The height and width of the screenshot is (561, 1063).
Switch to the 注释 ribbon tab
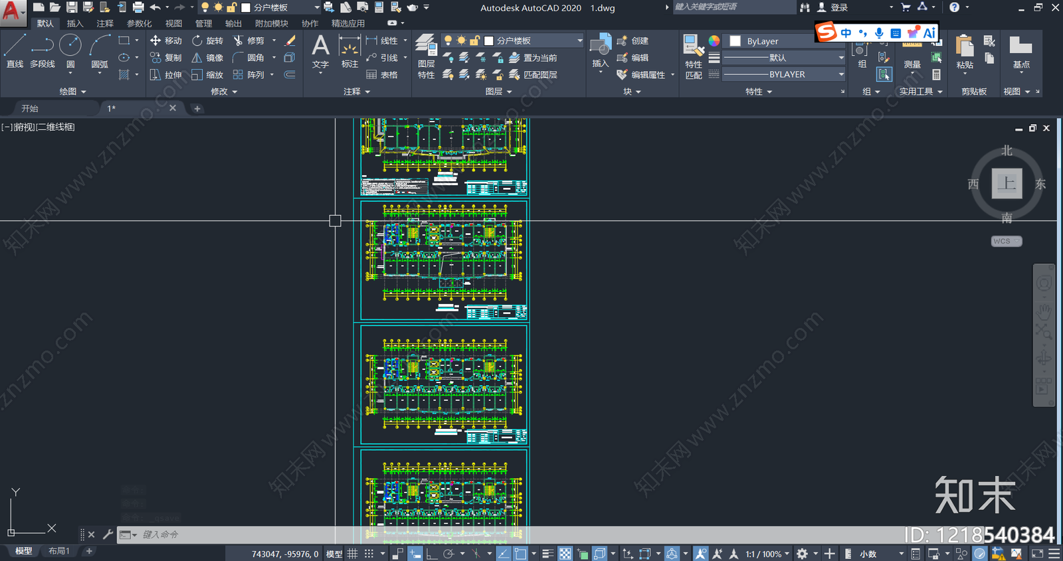(x=105, y=23)
